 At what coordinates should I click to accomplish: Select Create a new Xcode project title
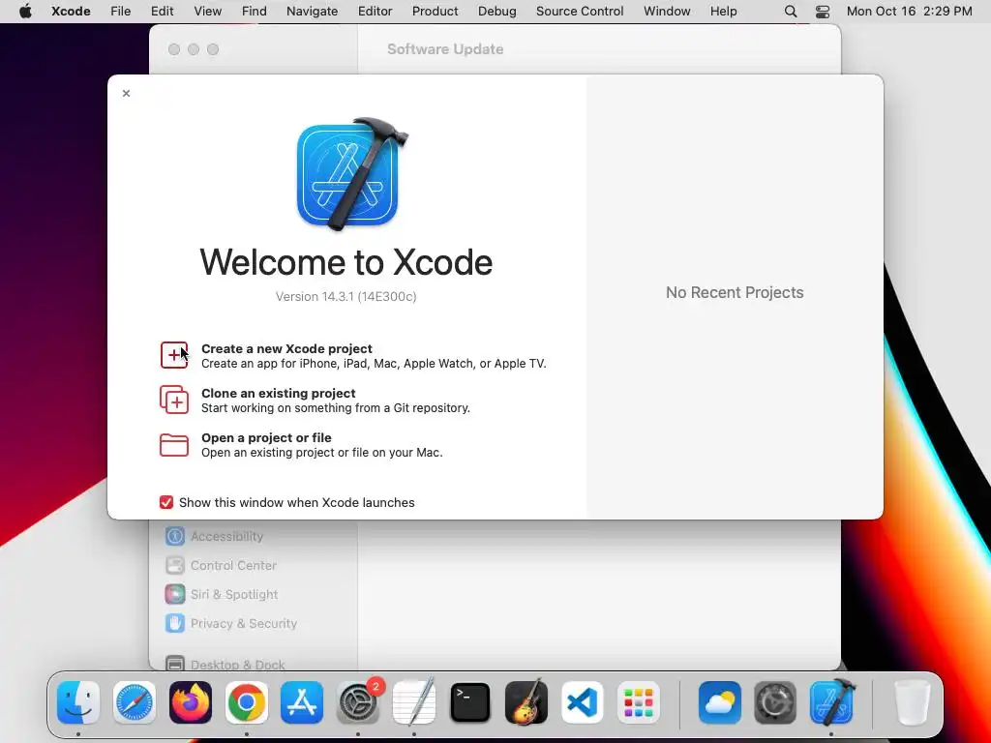(x=286, y=348)
